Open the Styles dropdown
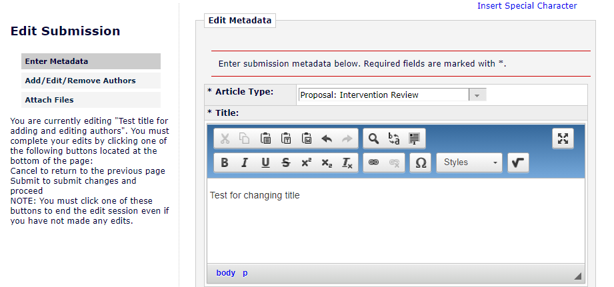The height and width of the screenshot is (287, 614). click(x=469, y=162)
